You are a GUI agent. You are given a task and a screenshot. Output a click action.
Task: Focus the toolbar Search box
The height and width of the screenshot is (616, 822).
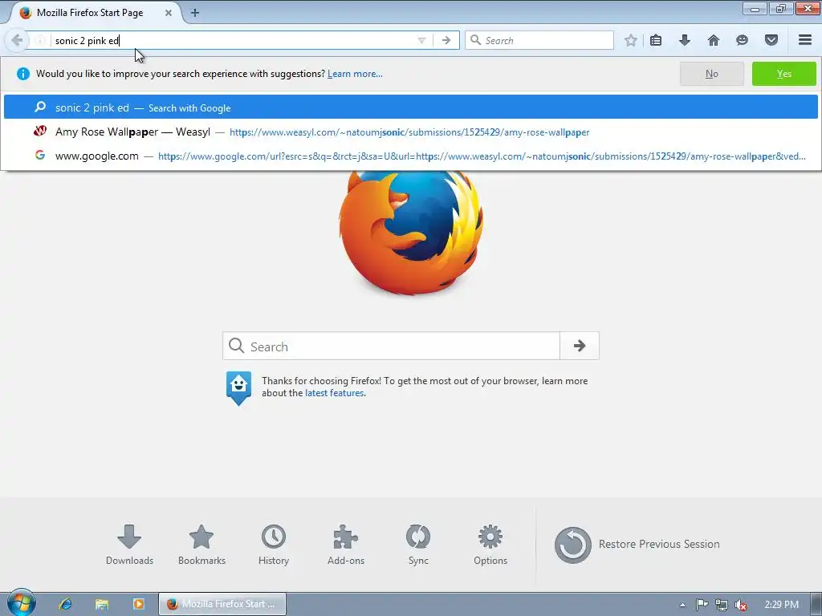pos(539,40)
